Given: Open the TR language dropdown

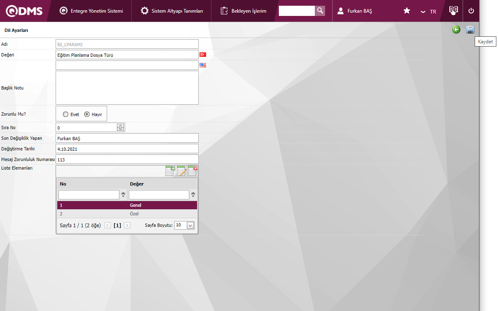Looking at the screenshot, I should [428, 11].
